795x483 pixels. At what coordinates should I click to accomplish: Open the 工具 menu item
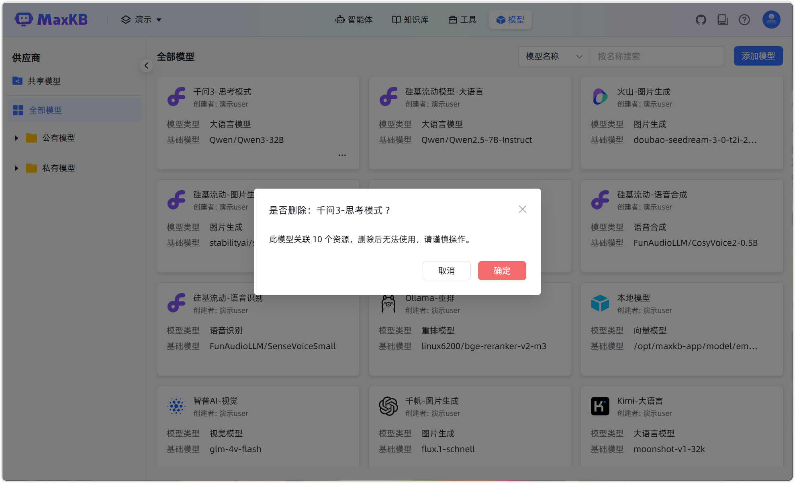pyautogui.click(x=462, y=19)
